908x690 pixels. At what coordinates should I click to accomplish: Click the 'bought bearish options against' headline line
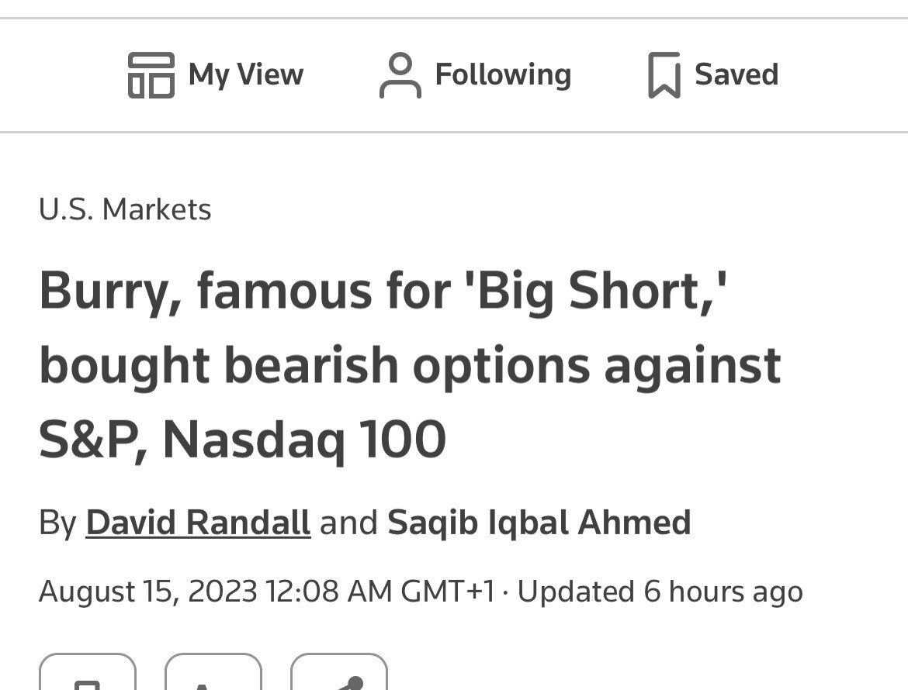[x=409, y=365]
